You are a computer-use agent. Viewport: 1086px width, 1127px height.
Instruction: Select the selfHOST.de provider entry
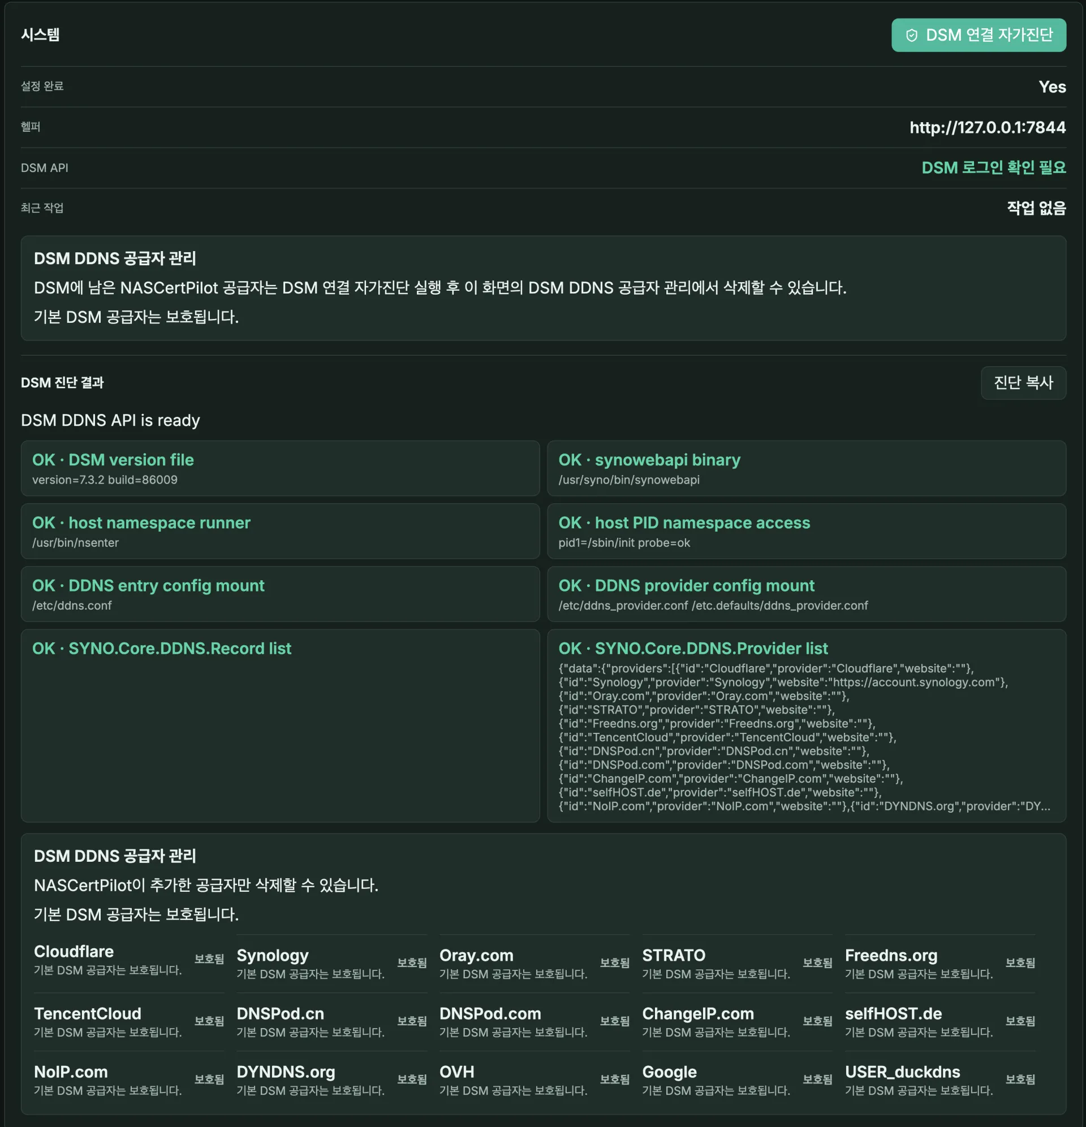pyautogui.click(x=940, y=1022)
